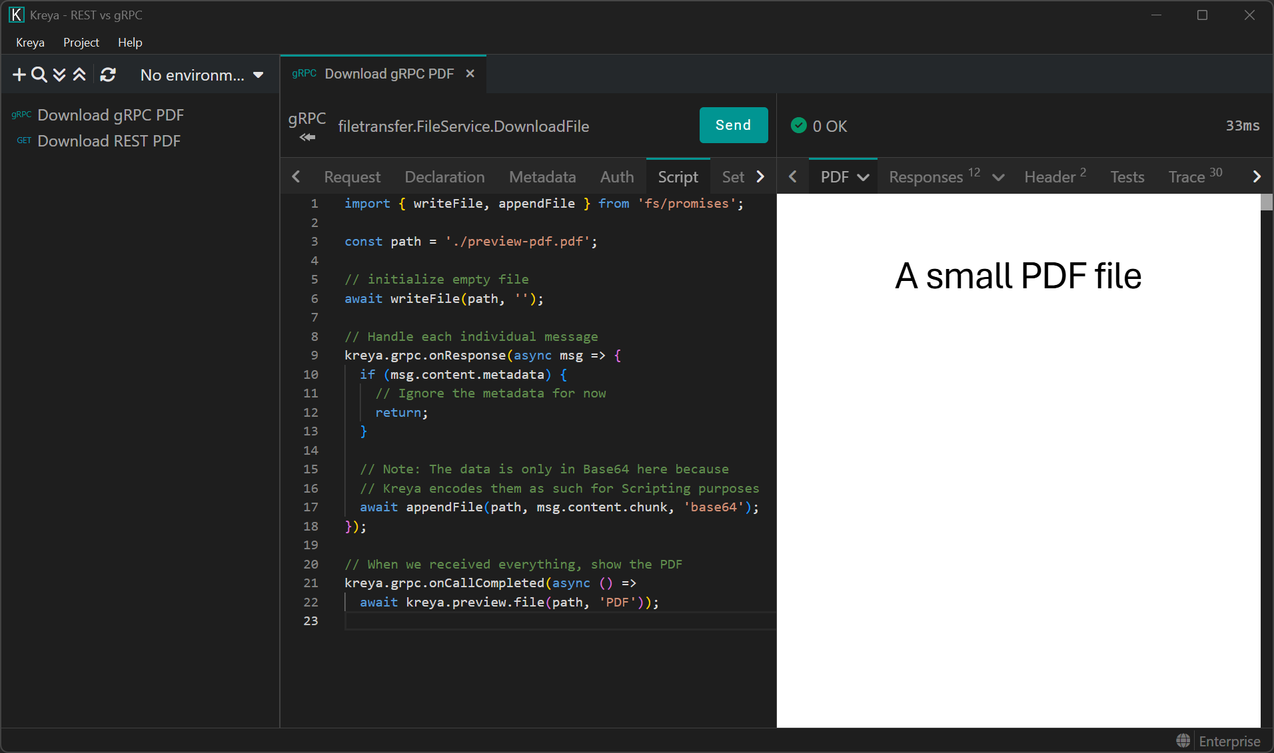The image size is (1274, 753).
Task: Click the globe icon in status bar
Action: click(x=1183, y=740)
